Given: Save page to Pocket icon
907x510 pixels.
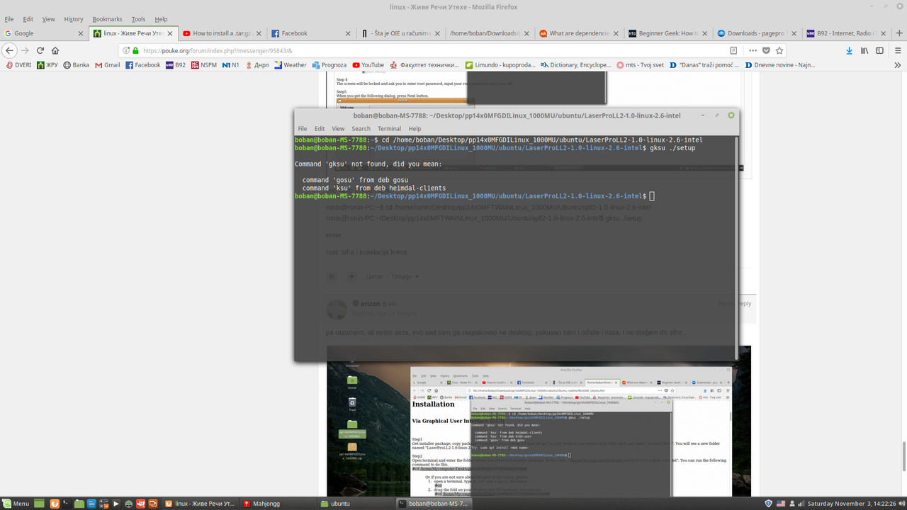Looking at the screenshot, I should (x=766, y=50).
